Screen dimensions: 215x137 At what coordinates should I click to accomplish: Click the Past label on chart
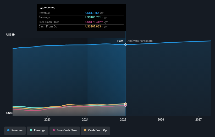pyautogui.click(x=120, y=41)
